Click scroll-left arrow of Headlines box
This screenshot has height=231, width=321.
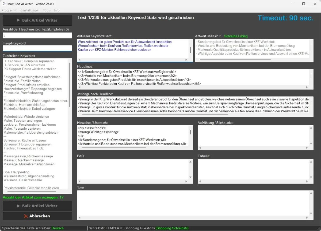(79, 87)
